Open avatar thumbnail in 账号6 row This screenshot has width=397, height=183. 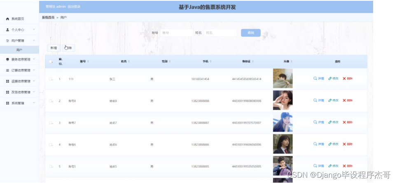pyautogui.click(x=283, y=144)
